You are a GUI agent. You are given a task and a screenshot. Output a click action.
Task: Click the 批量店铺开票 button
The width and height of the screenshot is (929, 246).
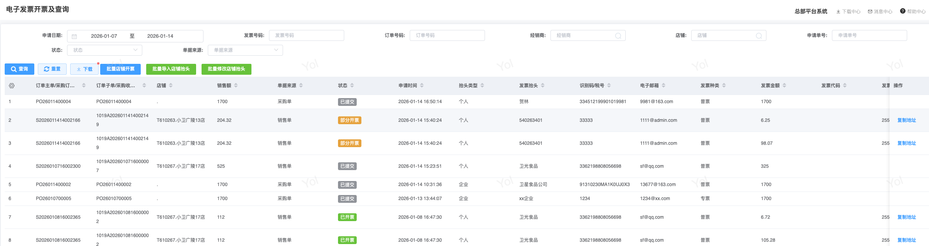point(120,69)
